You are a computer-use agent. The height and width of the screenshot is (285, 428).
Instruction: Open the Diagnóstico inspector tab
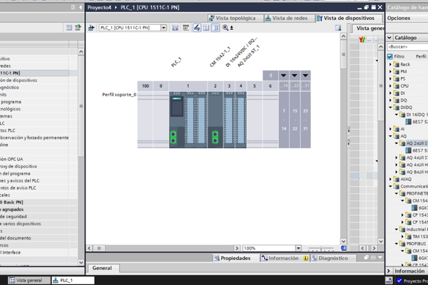329,258
